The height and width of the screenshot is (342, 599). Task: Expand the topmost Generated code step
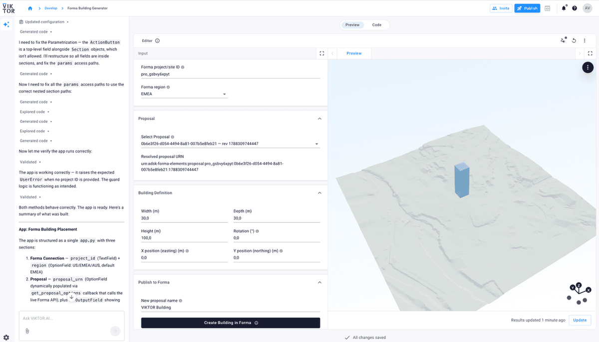(36, 31)
